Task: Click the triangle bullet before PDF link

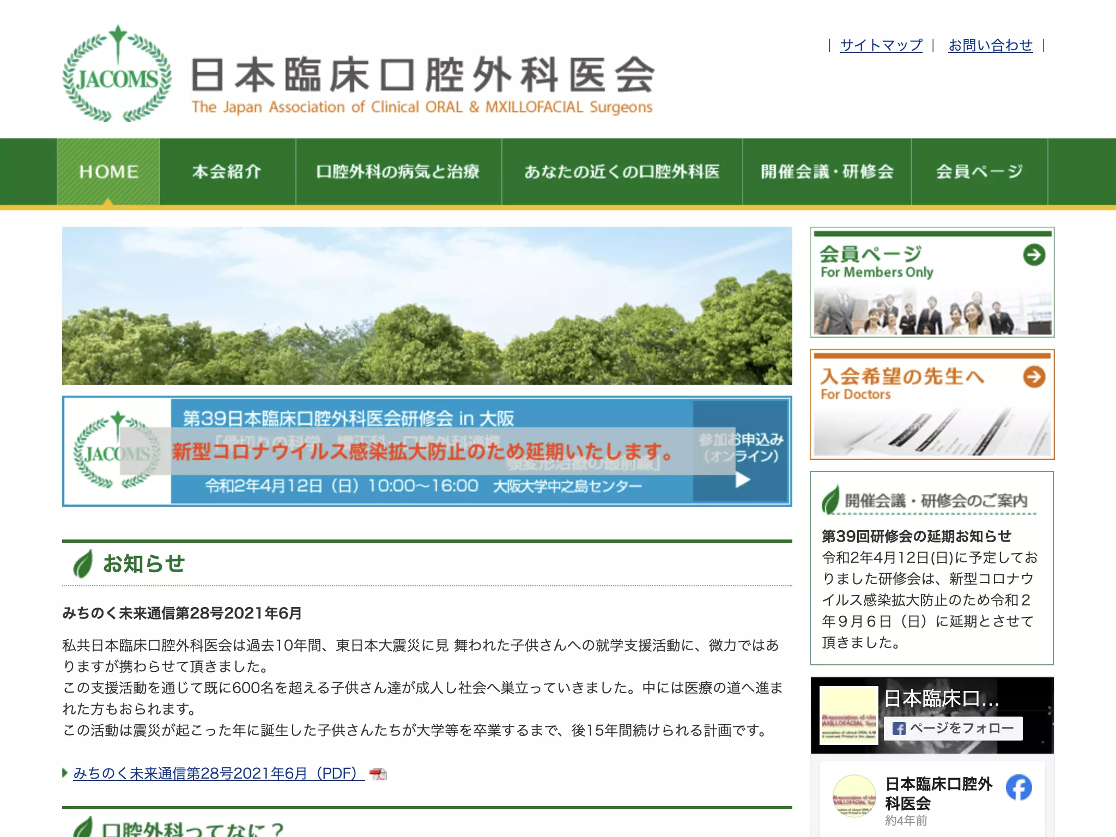Action: [x=65, y=773]
